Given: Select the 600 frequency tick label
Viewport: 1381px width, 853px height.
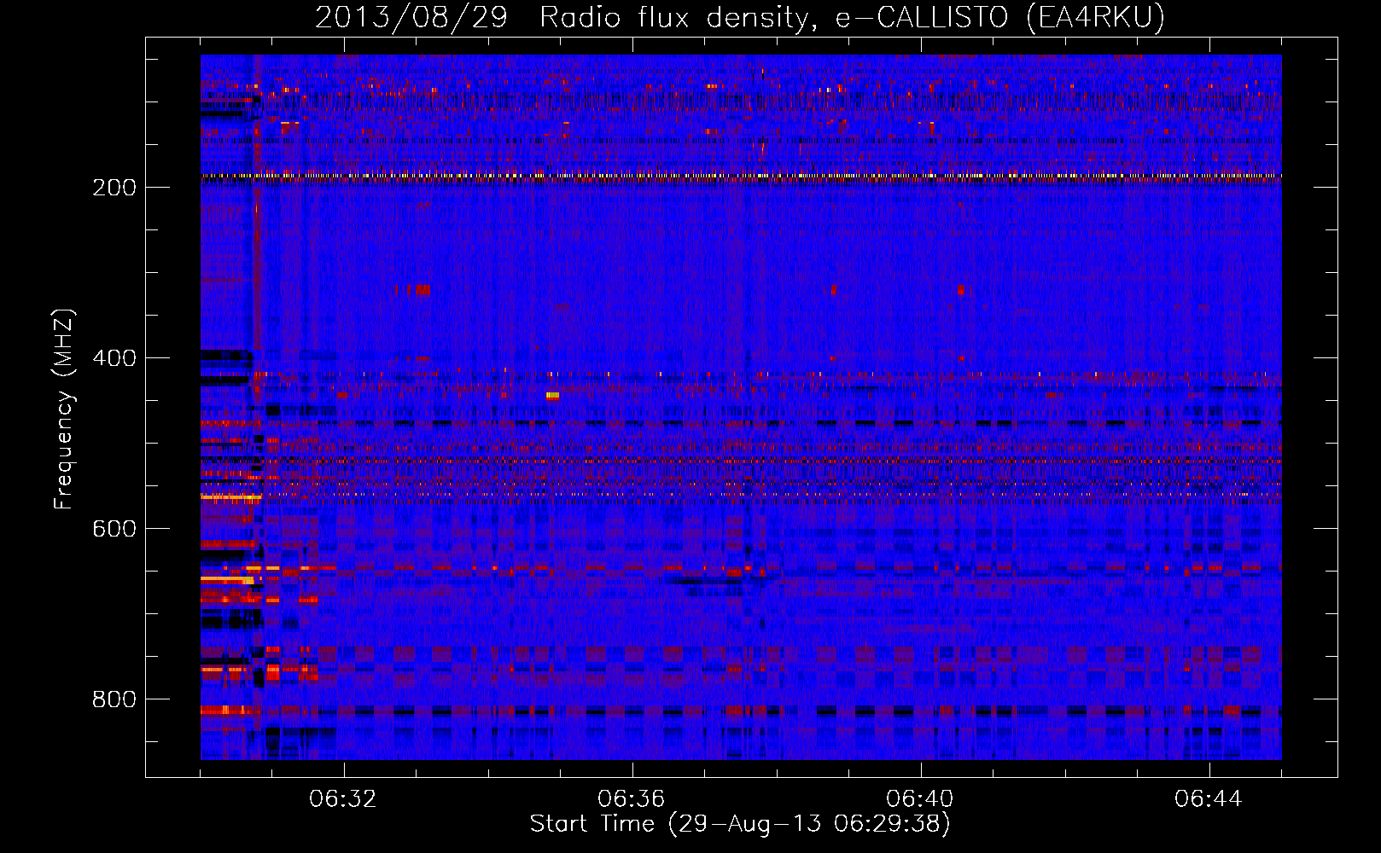Looking at the screenshot, I should tap(114, 529).
